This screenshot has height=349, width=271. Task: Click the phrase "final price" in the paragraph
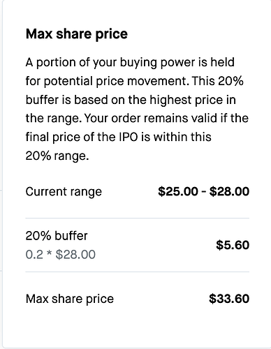pos(53,138)
